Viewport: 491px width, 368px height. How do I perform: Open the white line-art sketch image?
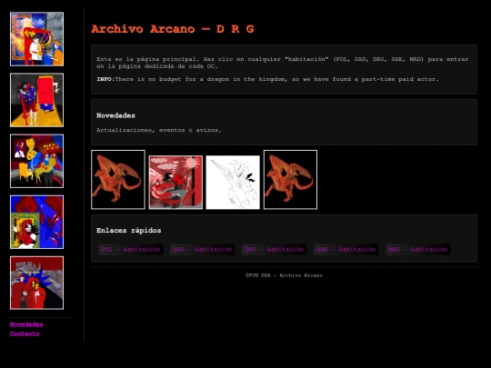(233, 182)
